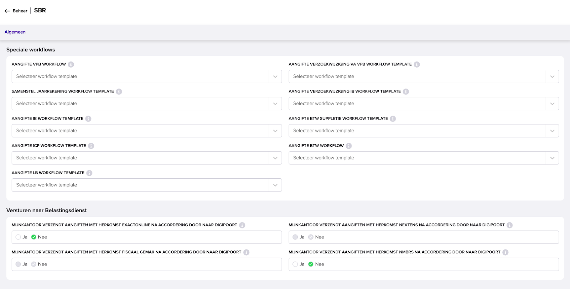
Task: Click info icon beside Fiscaal Gemak Digipoort setting
Action: click(x=247, y=252)
